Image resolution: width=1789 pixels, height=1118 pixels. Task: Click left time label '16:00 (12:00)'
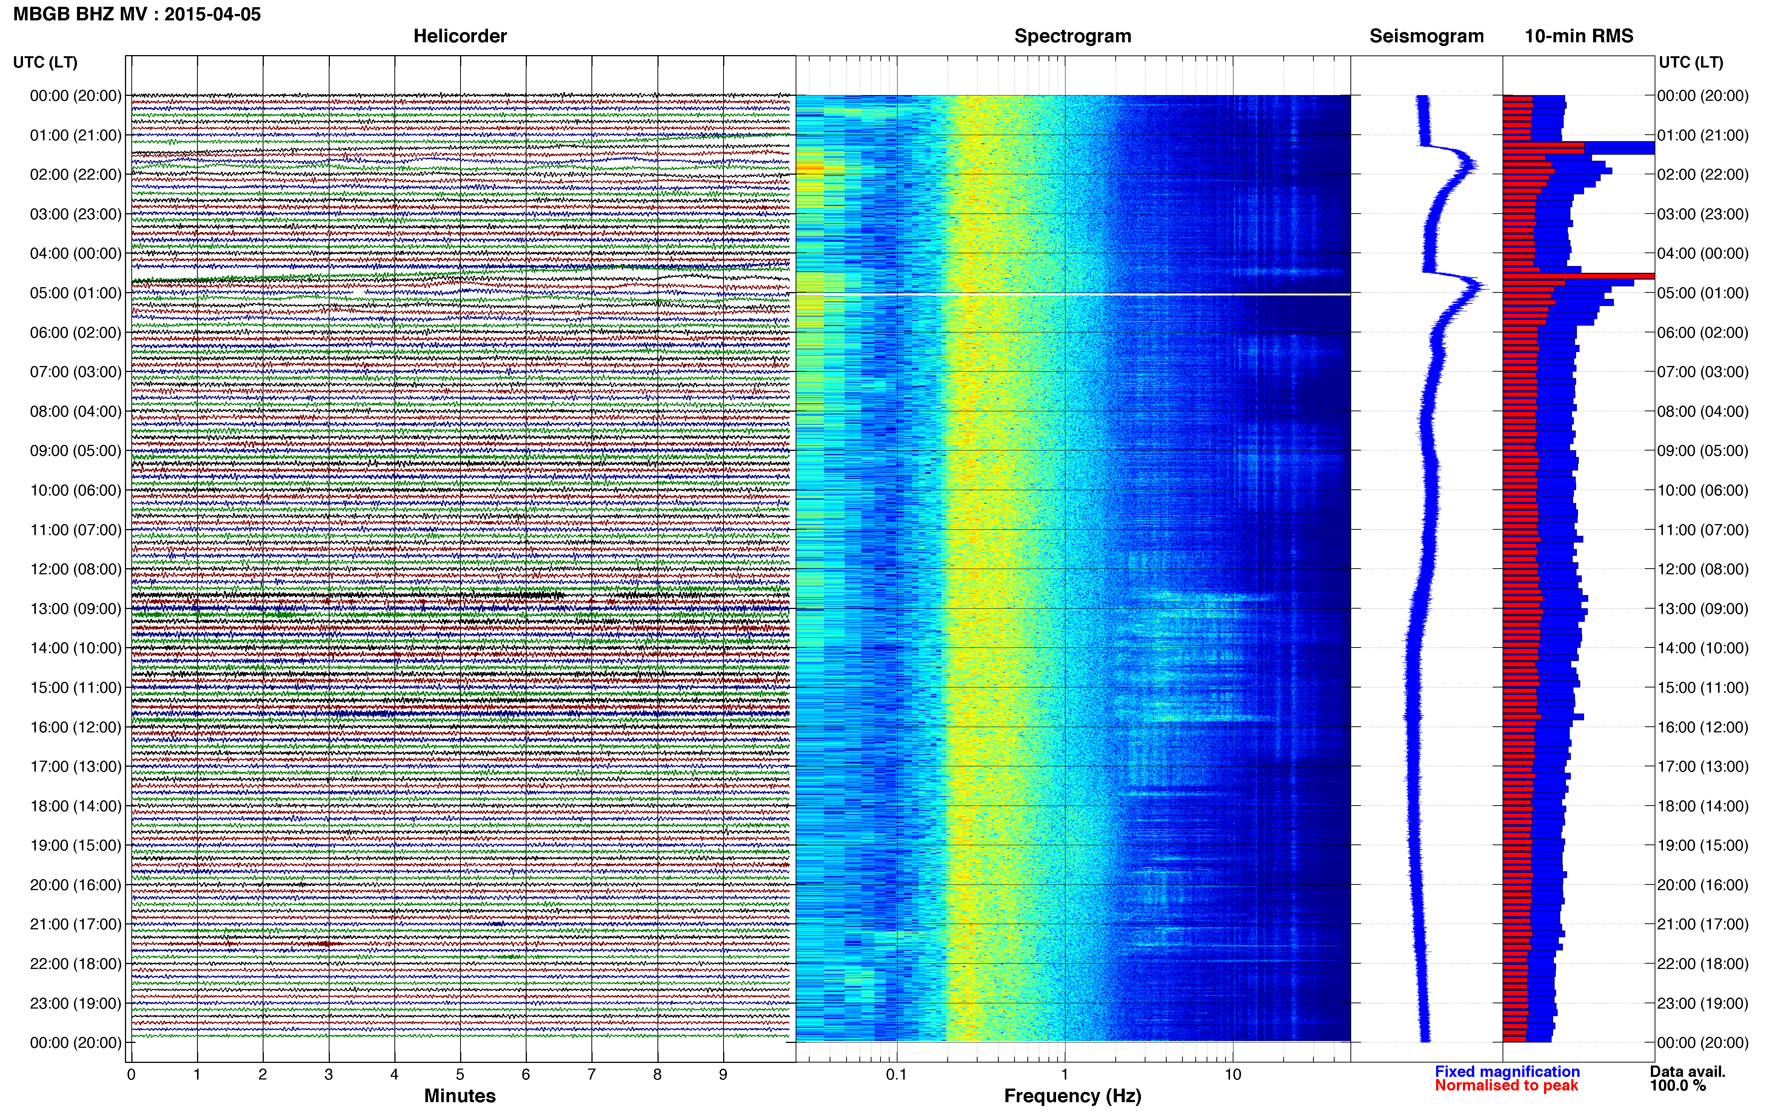75,727
